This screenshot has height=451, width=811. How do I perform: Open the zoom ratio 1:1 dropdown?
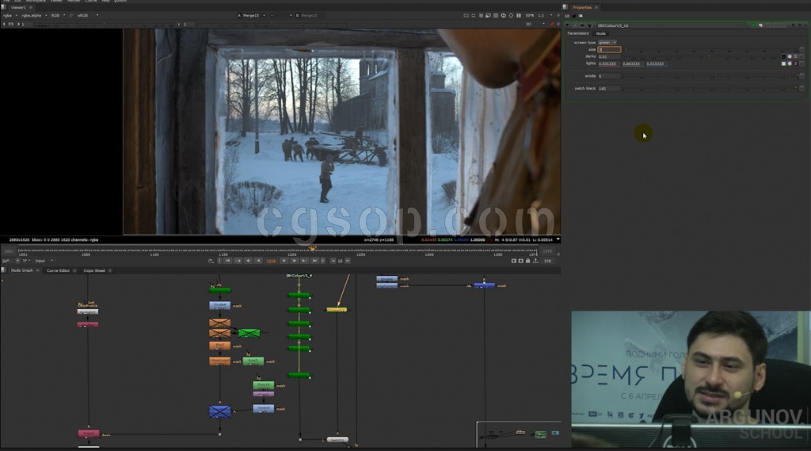[x=545, y=16]
